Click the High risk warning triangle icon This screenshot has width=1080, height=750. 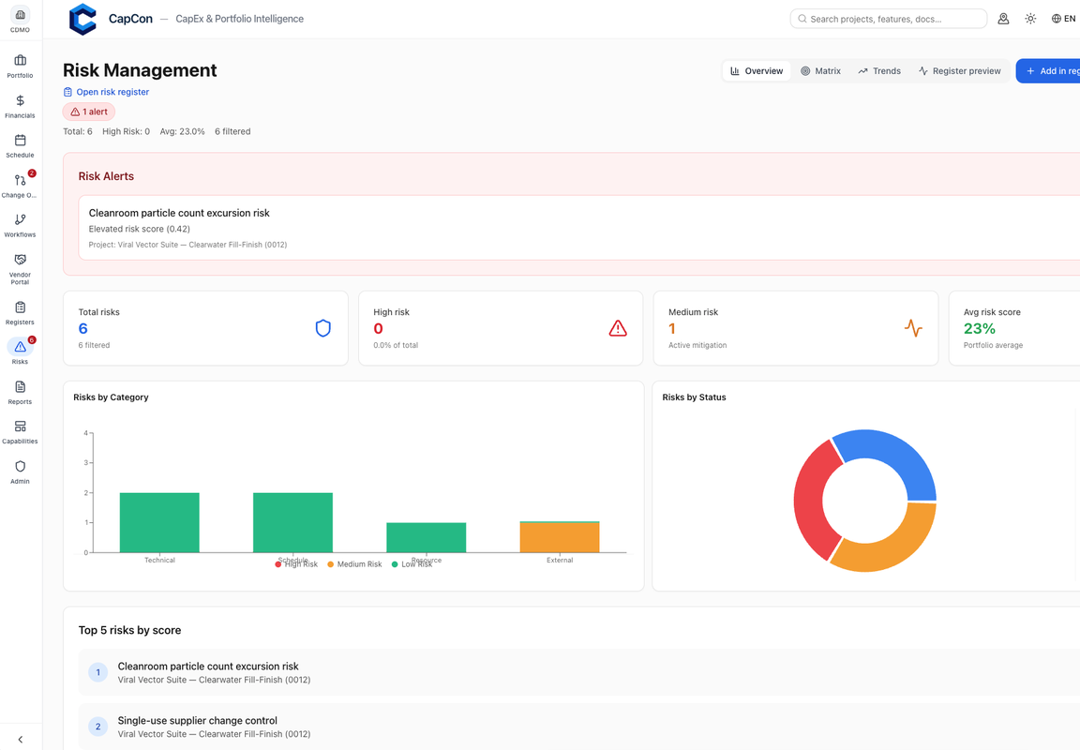(618, 328)
